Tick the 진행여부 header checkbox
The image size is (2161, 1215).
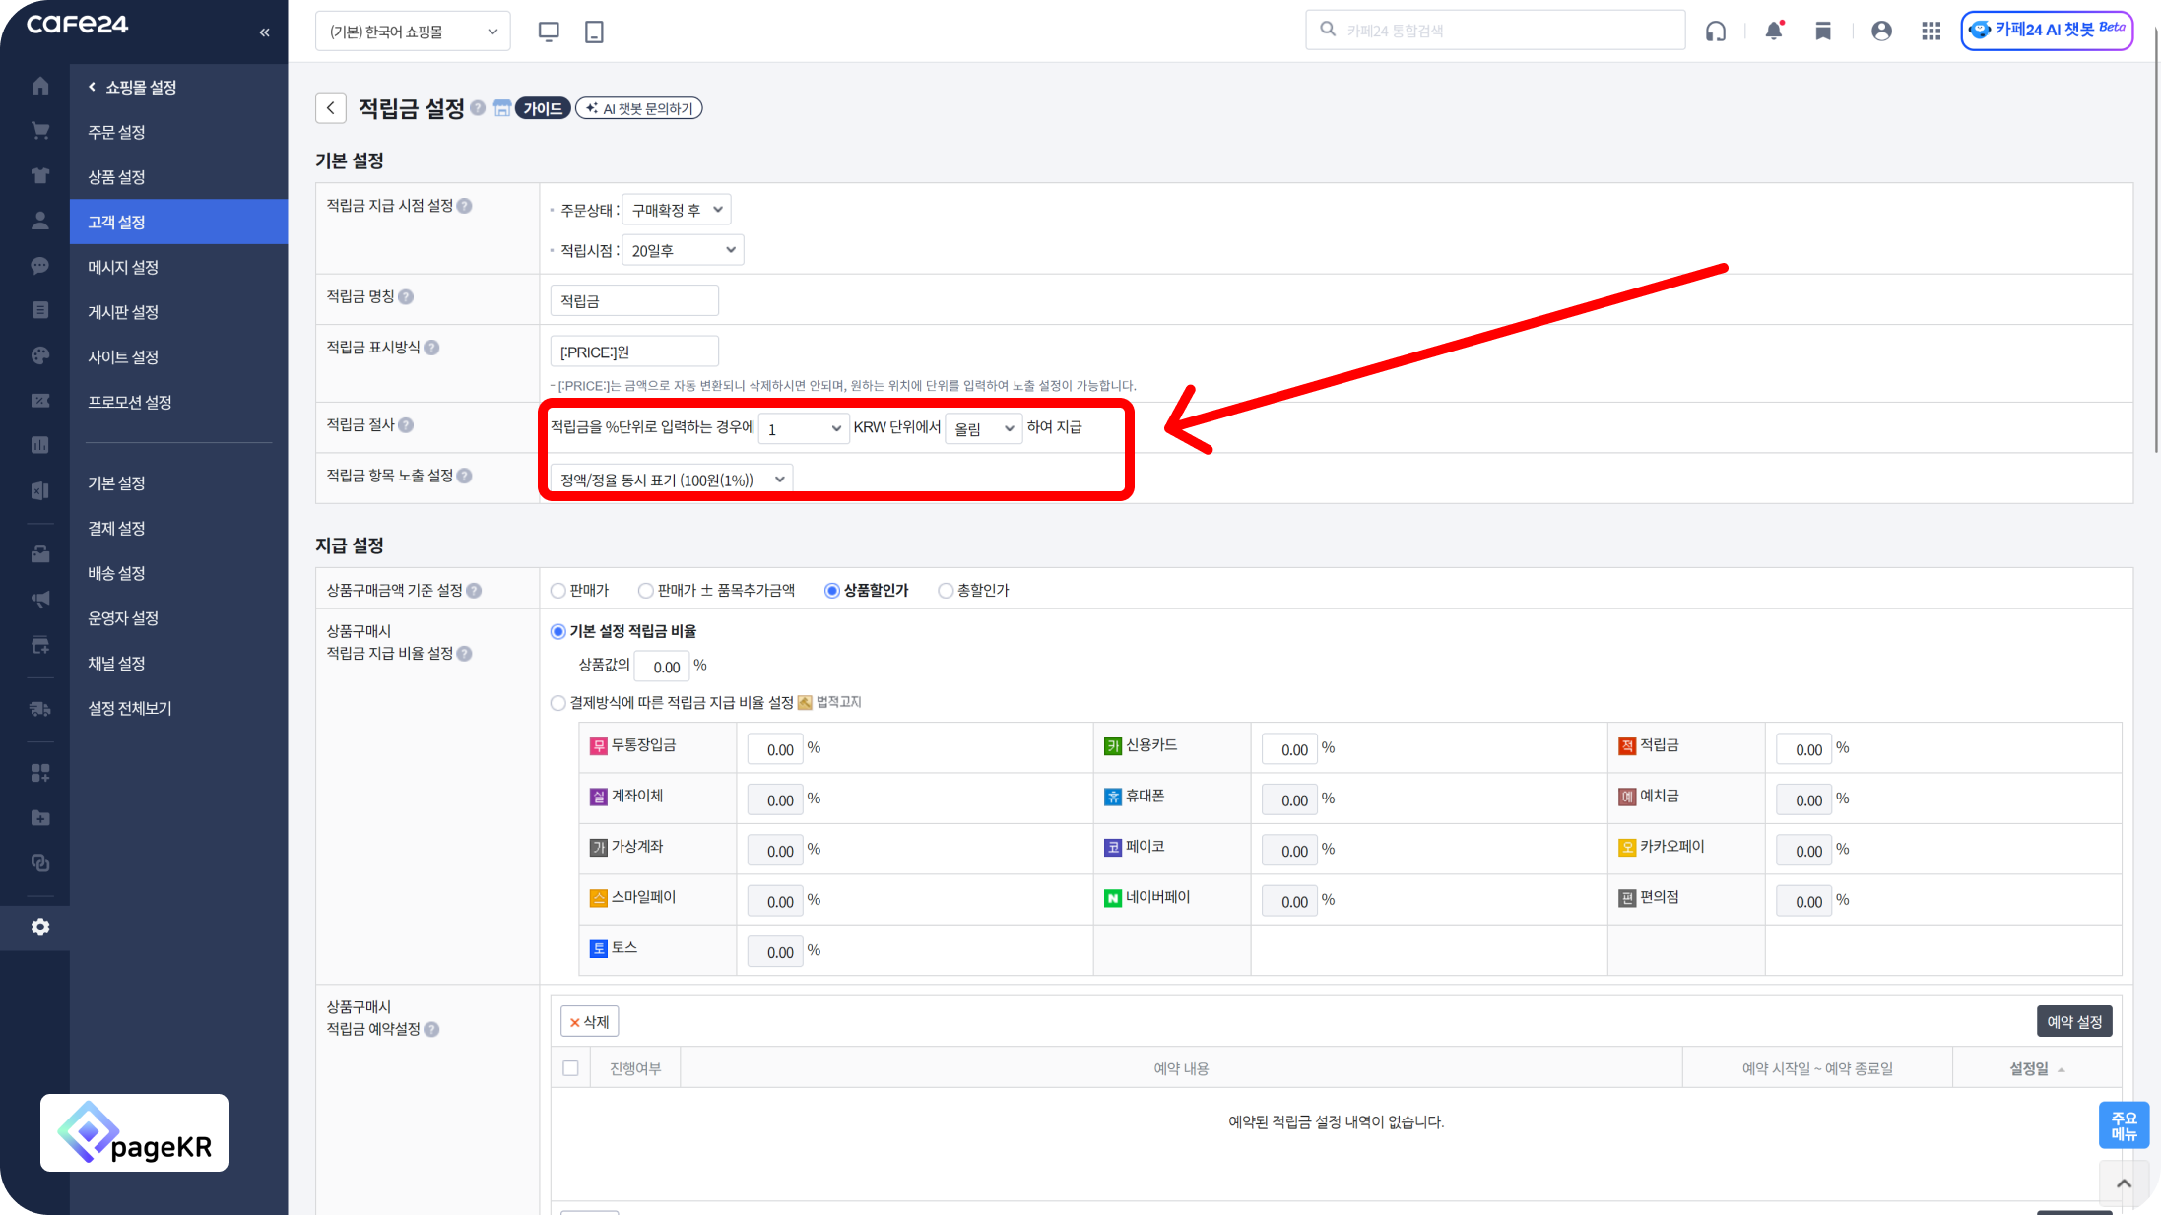coord(570,1068)
